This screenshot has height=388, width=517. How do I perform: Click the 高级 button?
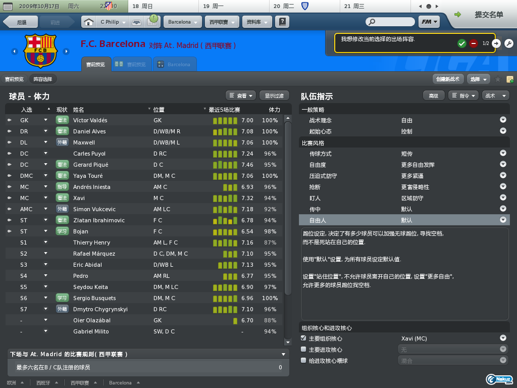434,95
